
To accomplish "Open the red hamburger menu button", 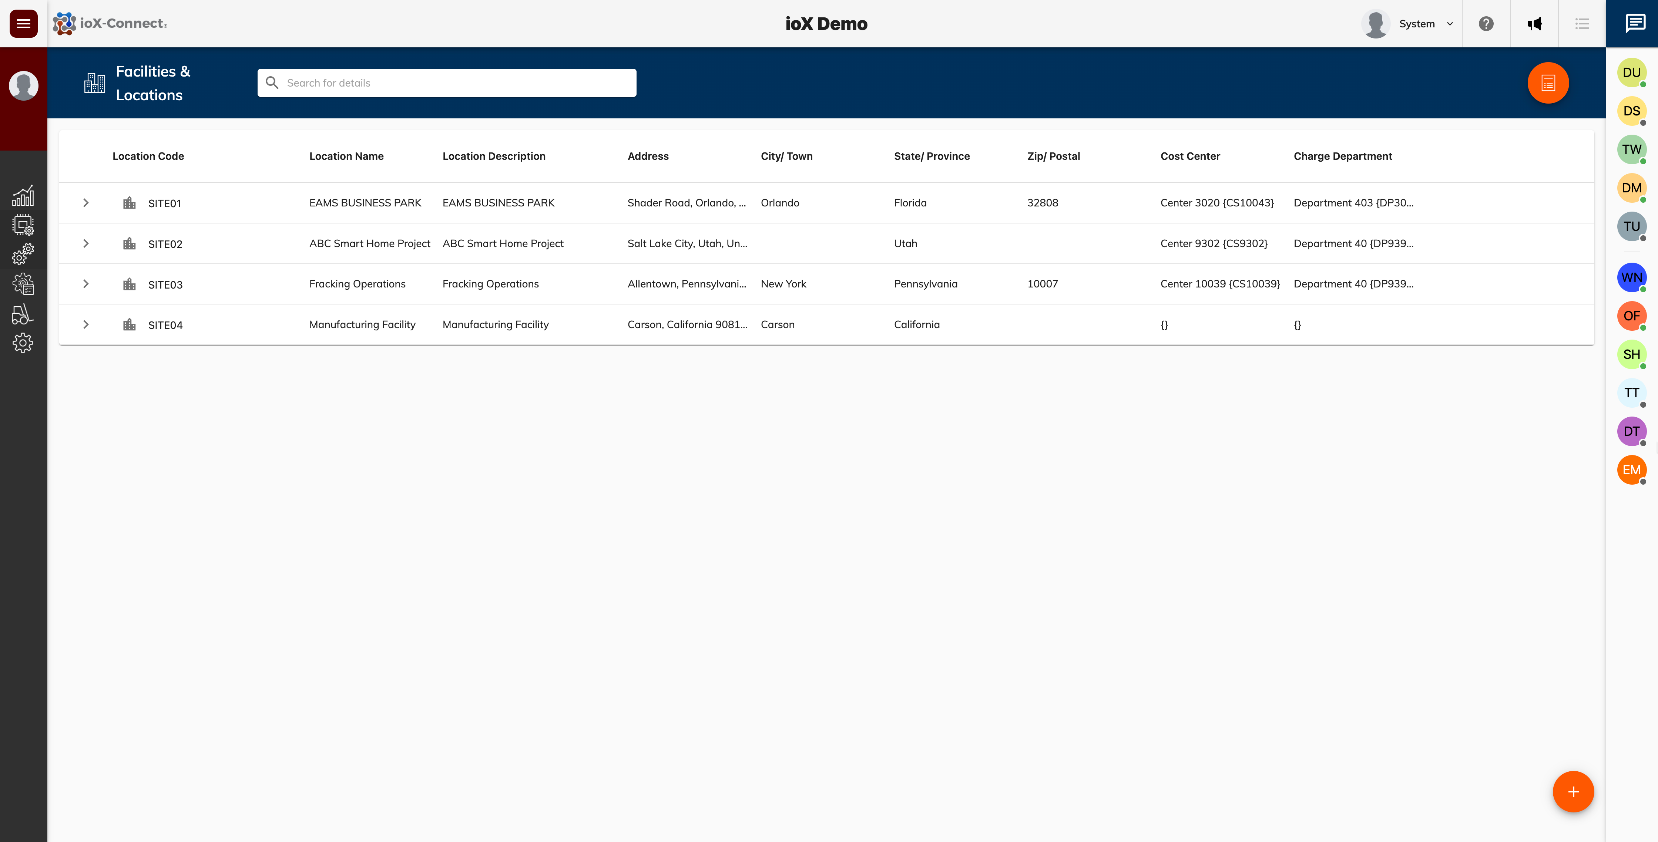I will pyautogui.click(x=24, y=24).
